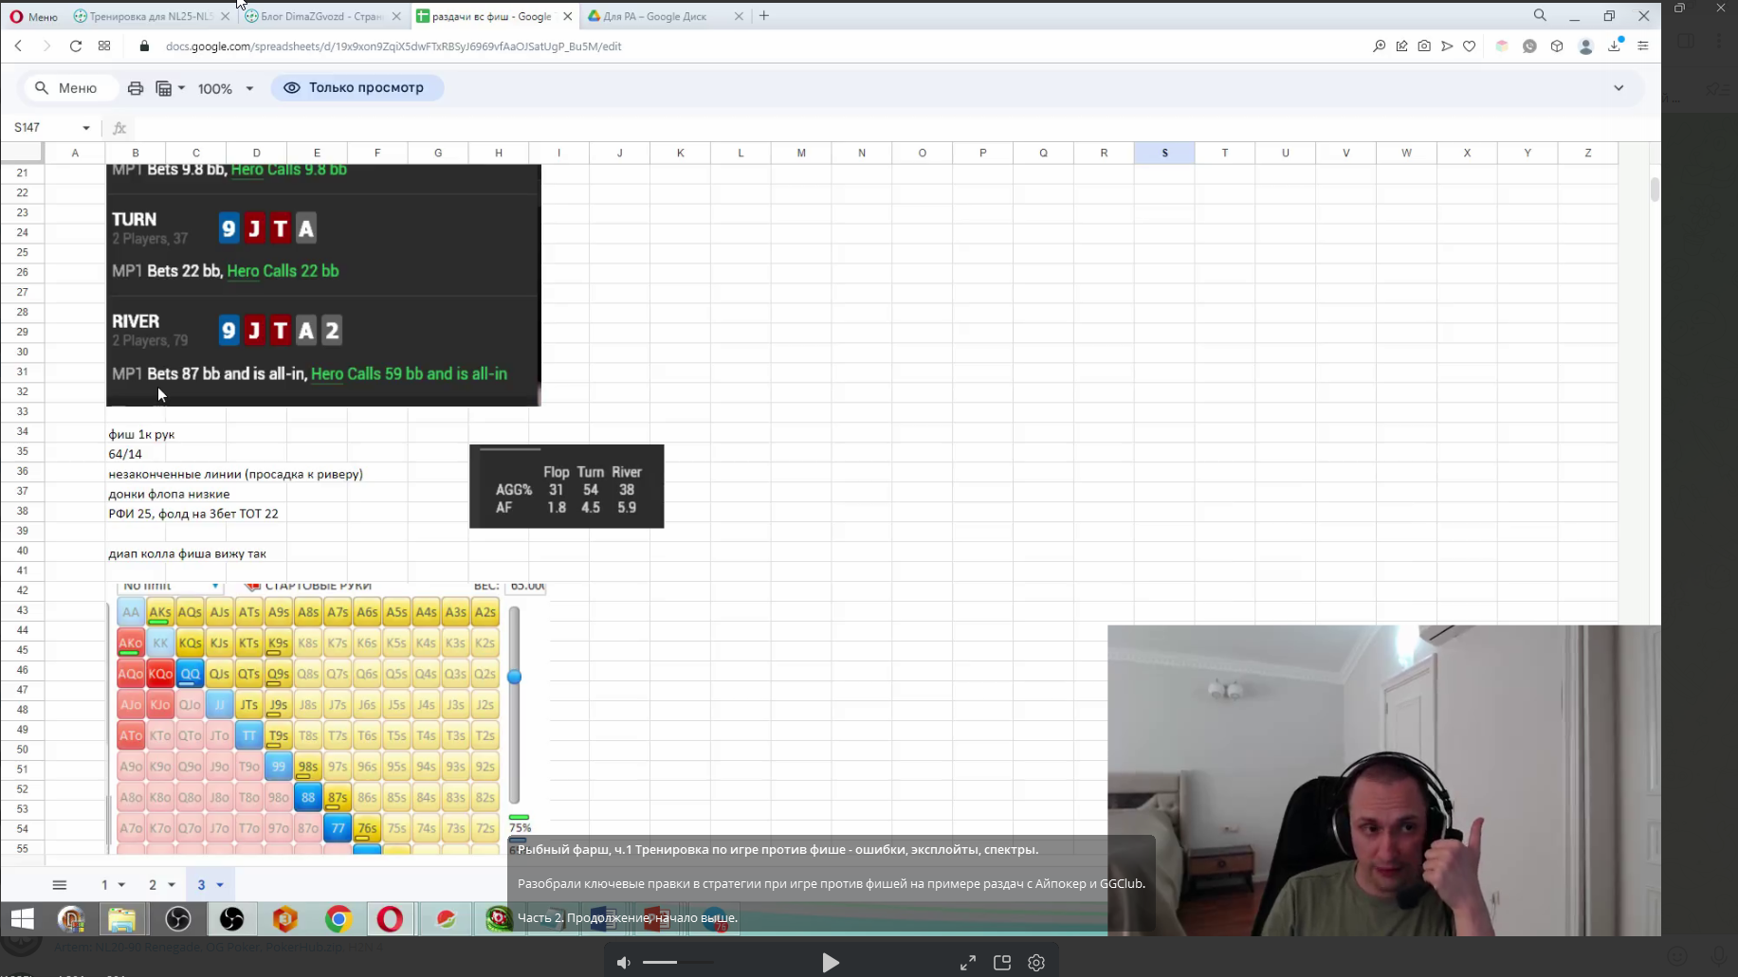
Task: Select column S header
Action: click(x=1164, y=153)
